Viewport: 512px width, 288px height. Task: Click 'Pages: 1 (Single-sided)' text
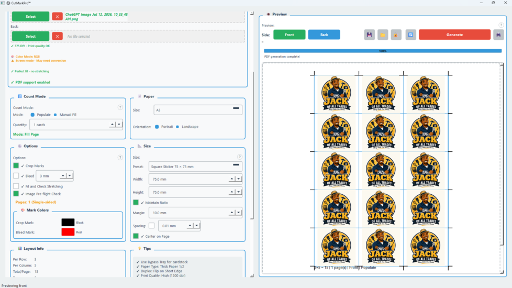point(36,202)
